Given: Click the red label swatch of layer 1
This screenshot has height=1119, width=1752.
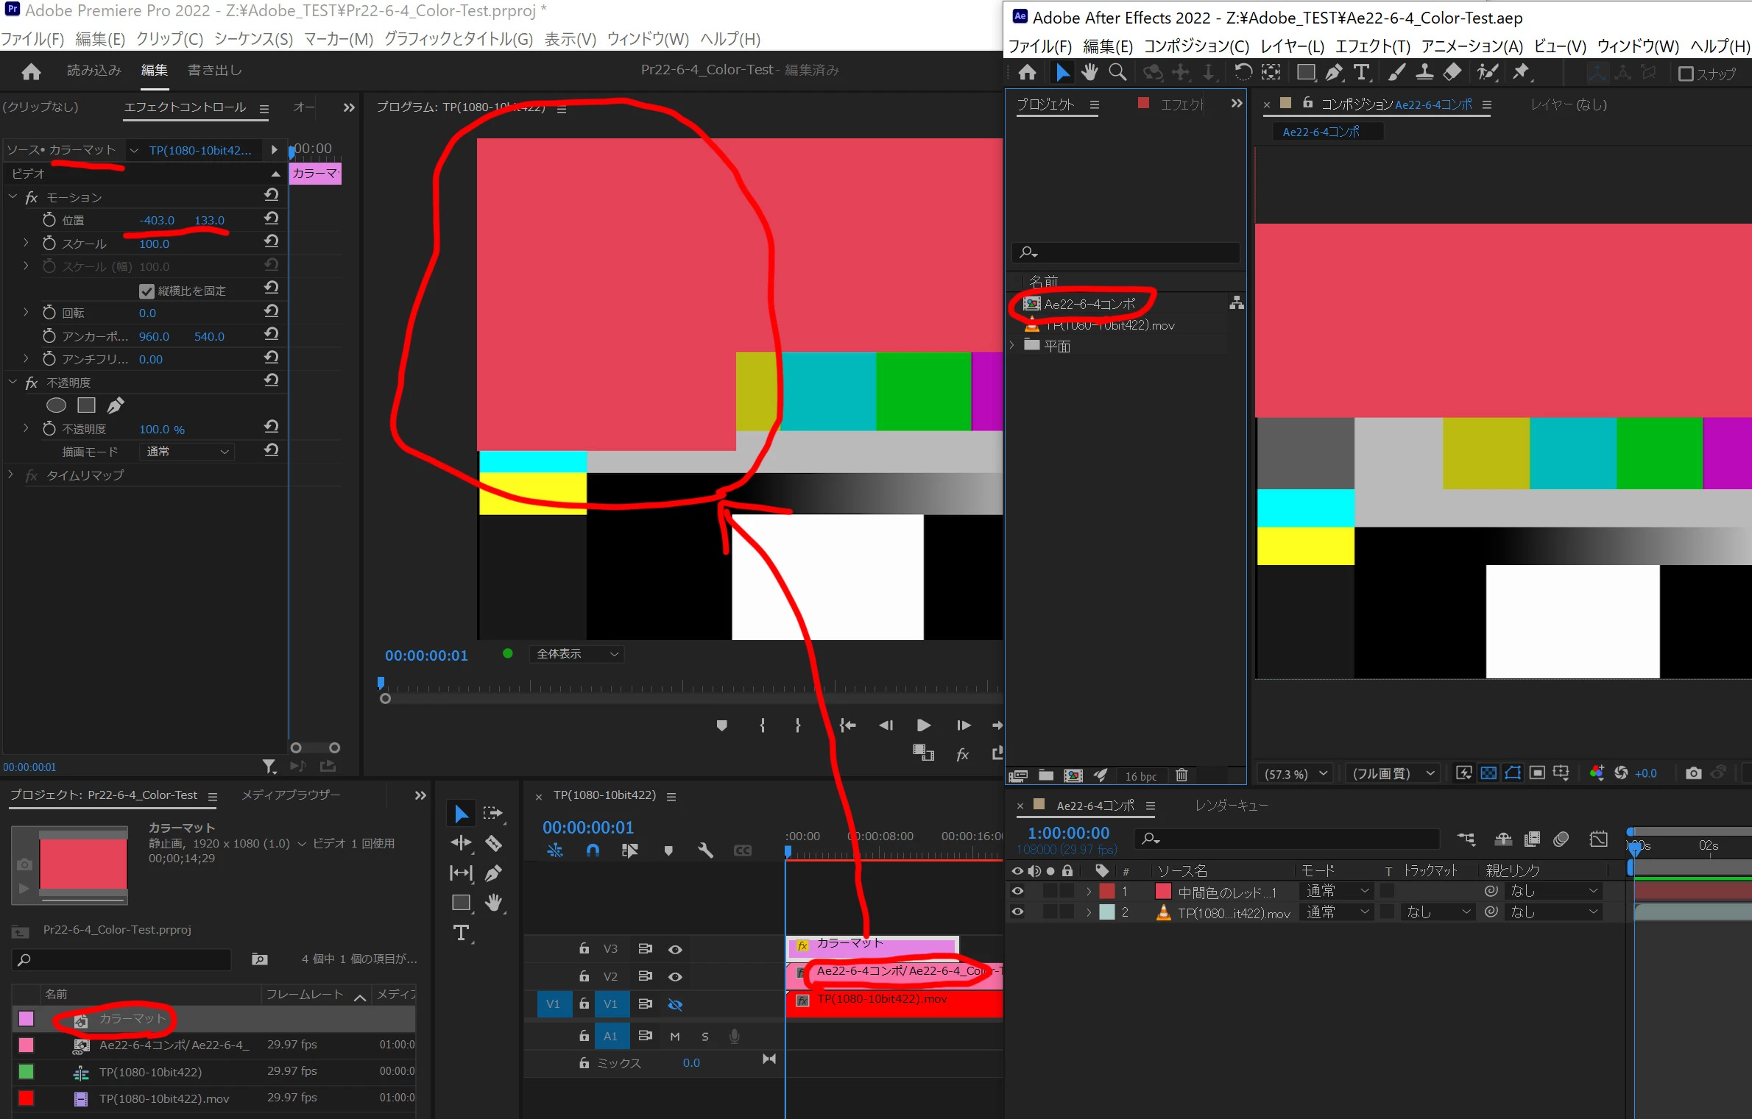Looking at the screenshot, I should click(x=1107, y=891).
